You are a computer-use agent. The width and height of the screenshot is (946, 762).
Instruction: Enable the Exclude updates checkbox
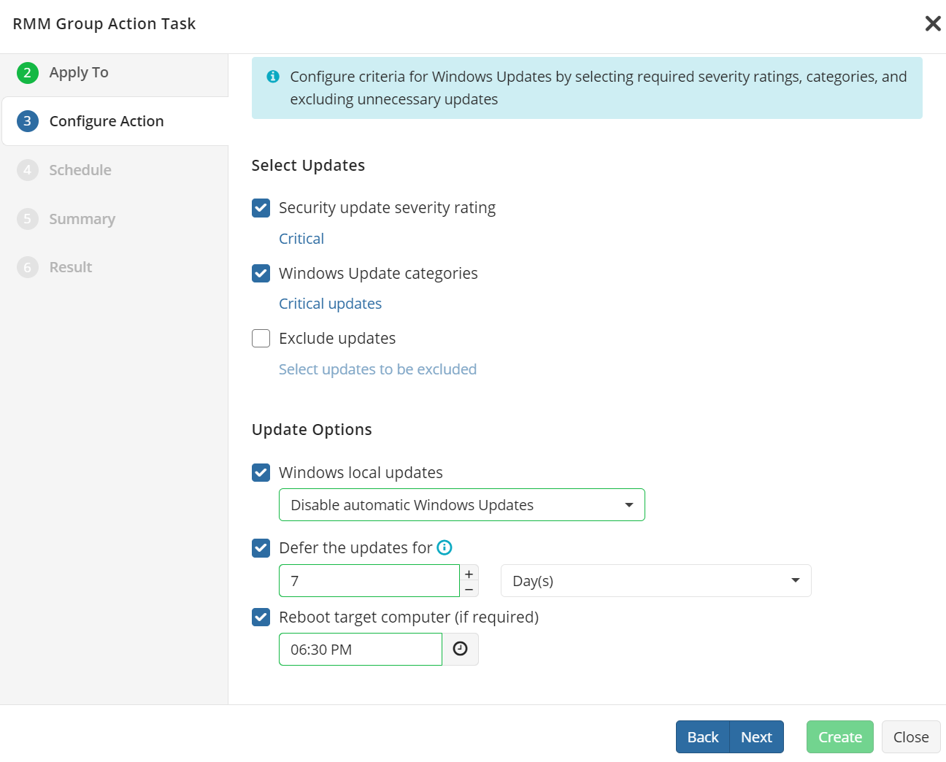[261, 339]
